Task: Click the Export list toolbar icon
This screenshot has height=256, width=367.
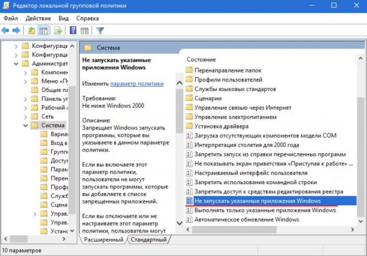Action: (x=58, y=30)
